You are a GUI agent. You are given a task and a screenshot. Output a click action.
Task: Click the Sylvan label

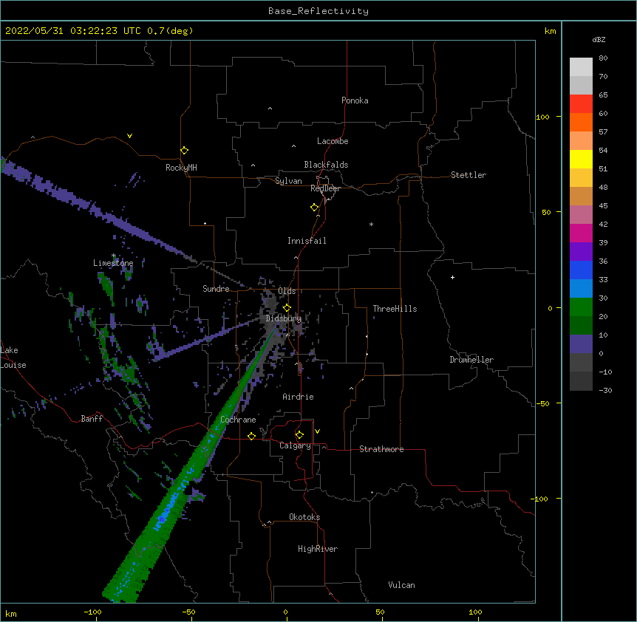click(x=288, y=181)
